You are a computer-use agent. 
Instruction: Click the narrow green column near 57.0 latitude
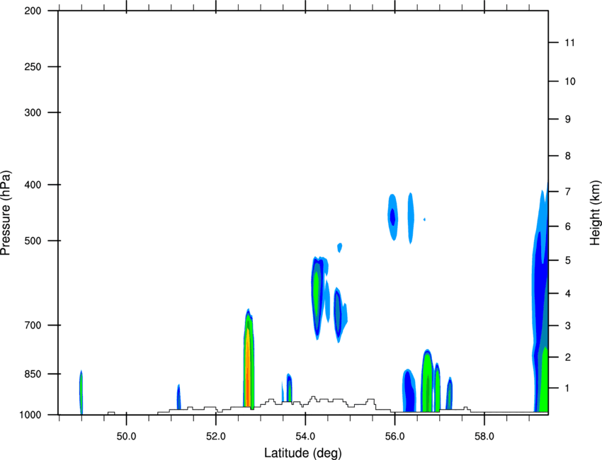coord(437,388)
